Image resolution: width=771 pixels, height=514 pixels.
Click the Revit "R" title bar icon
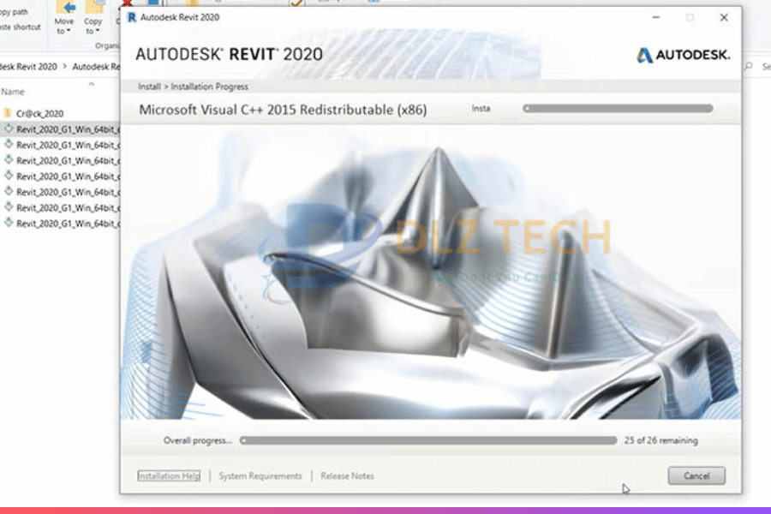click(131, 17)
